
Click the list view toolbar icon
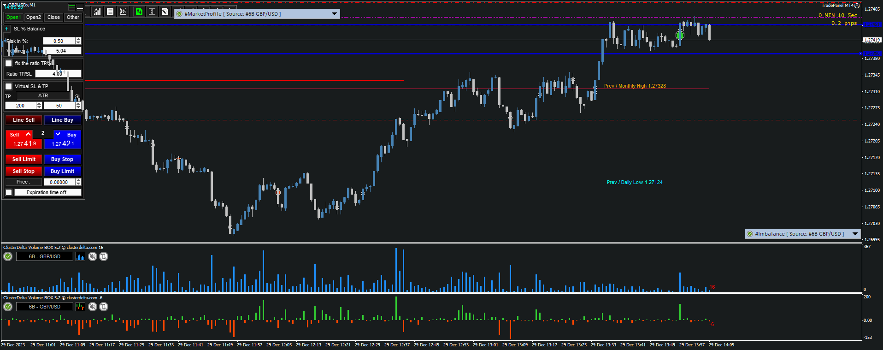coord(110,12)
